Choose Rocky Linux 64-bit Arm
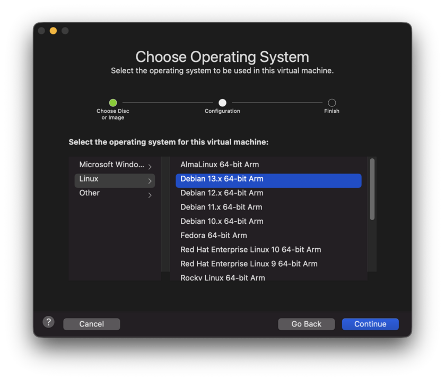Image resolution: width=445 pixels, height=381 pixels. [x=268, y=277]
